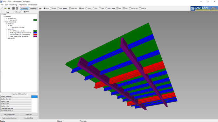Click green swatch of Deck section
This screenshot has height=122, width=218.
click(x=35, y=31)
